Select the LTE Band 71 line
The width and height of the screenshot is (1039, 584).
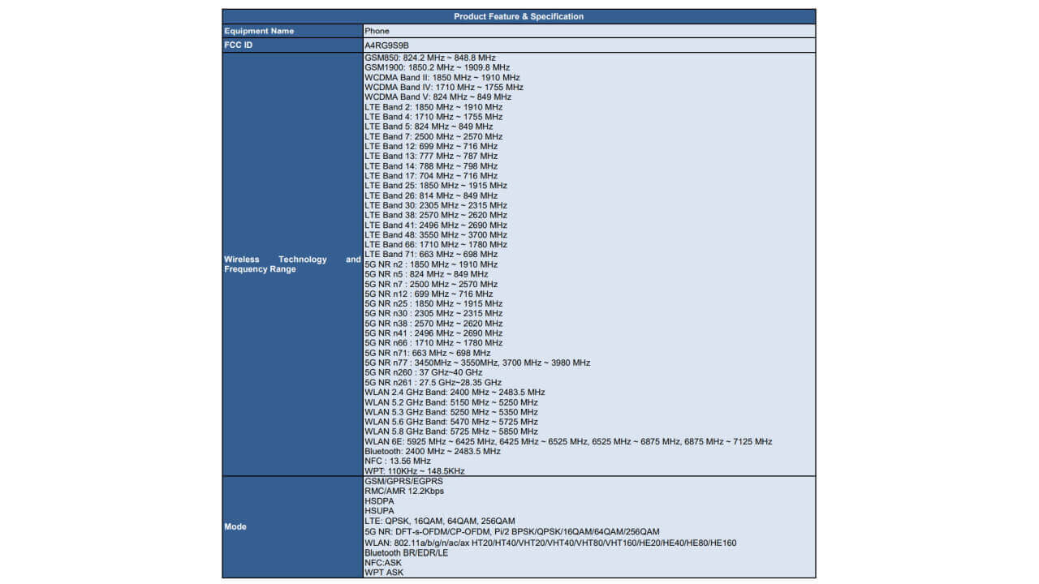431,254
